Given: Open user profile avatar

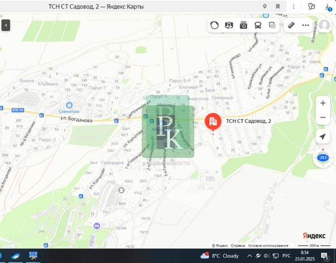Looking at the screenshot, I should point(324,25).
